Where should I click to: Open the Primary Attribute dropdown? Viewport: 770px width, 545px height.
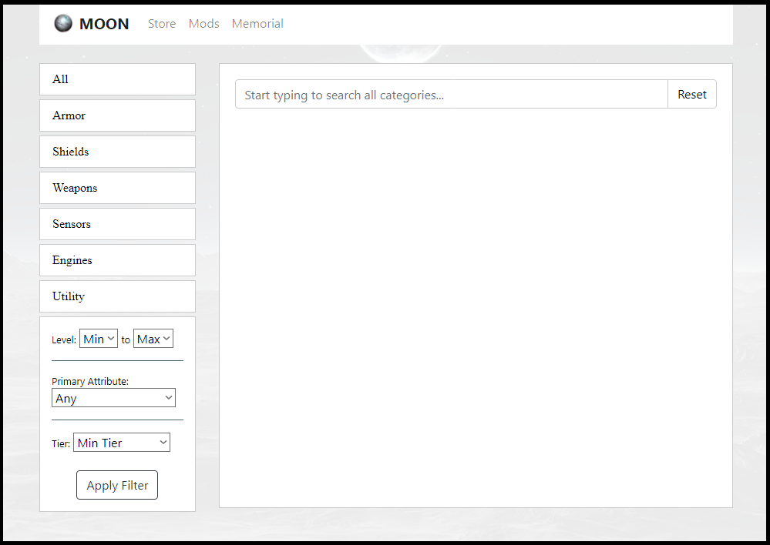click(x=114, y=398)
